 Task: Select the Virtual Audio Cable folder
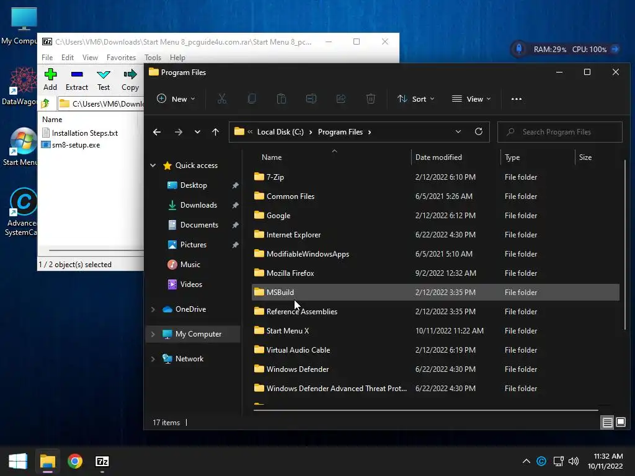435,350
